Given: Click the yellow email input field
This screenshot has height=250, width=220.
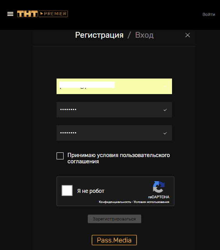Looking at the screenshot, I should (114, 86).
